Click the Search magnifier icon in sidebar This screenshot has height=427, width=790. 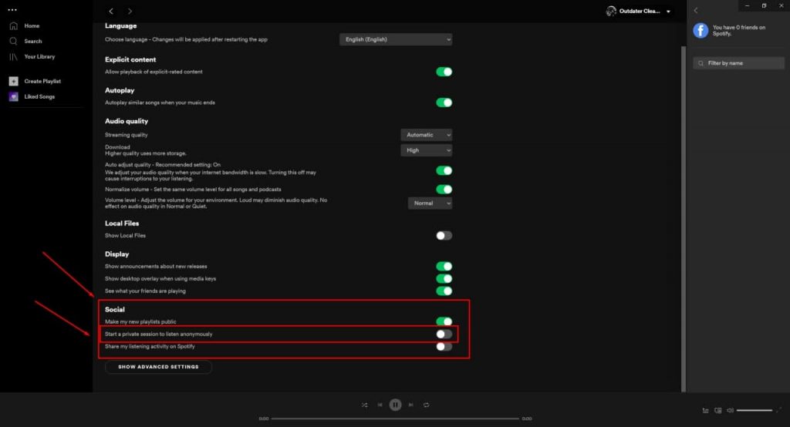tap(14, 42)
